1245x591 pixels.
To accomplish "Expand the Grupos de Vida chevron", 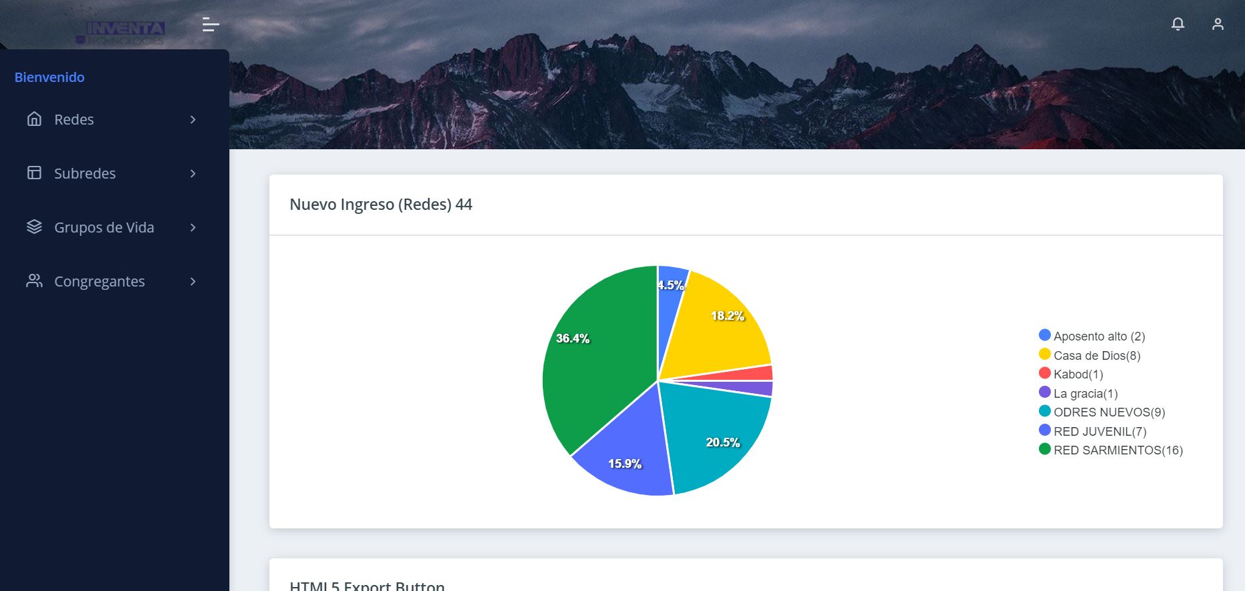I will (x=193, y=227).
